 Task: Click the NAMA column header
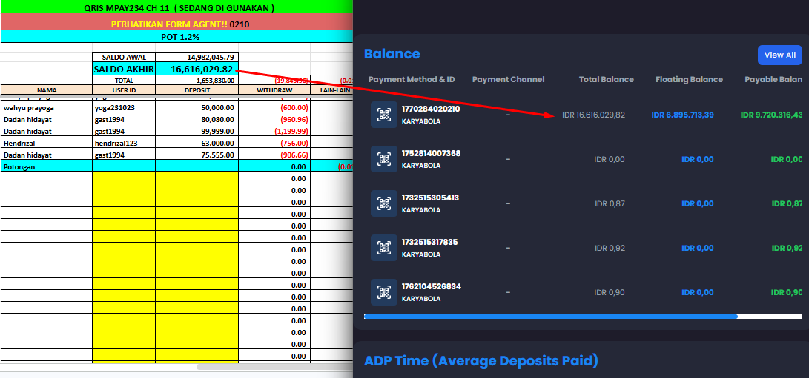pos(47,90)
